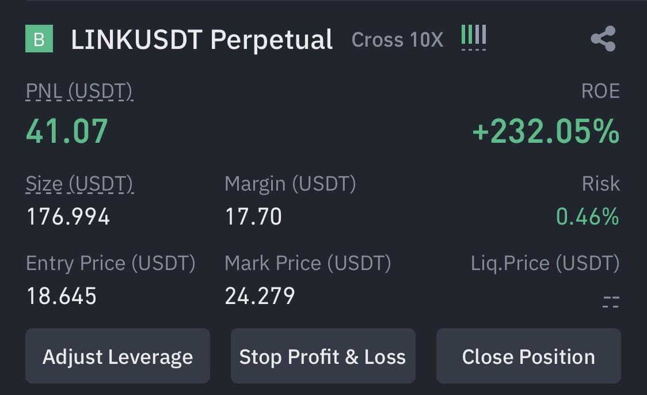Screen dimensions: 647x395
Task: Tap the Cross 10X margin mode label
Action: (397, 40)
